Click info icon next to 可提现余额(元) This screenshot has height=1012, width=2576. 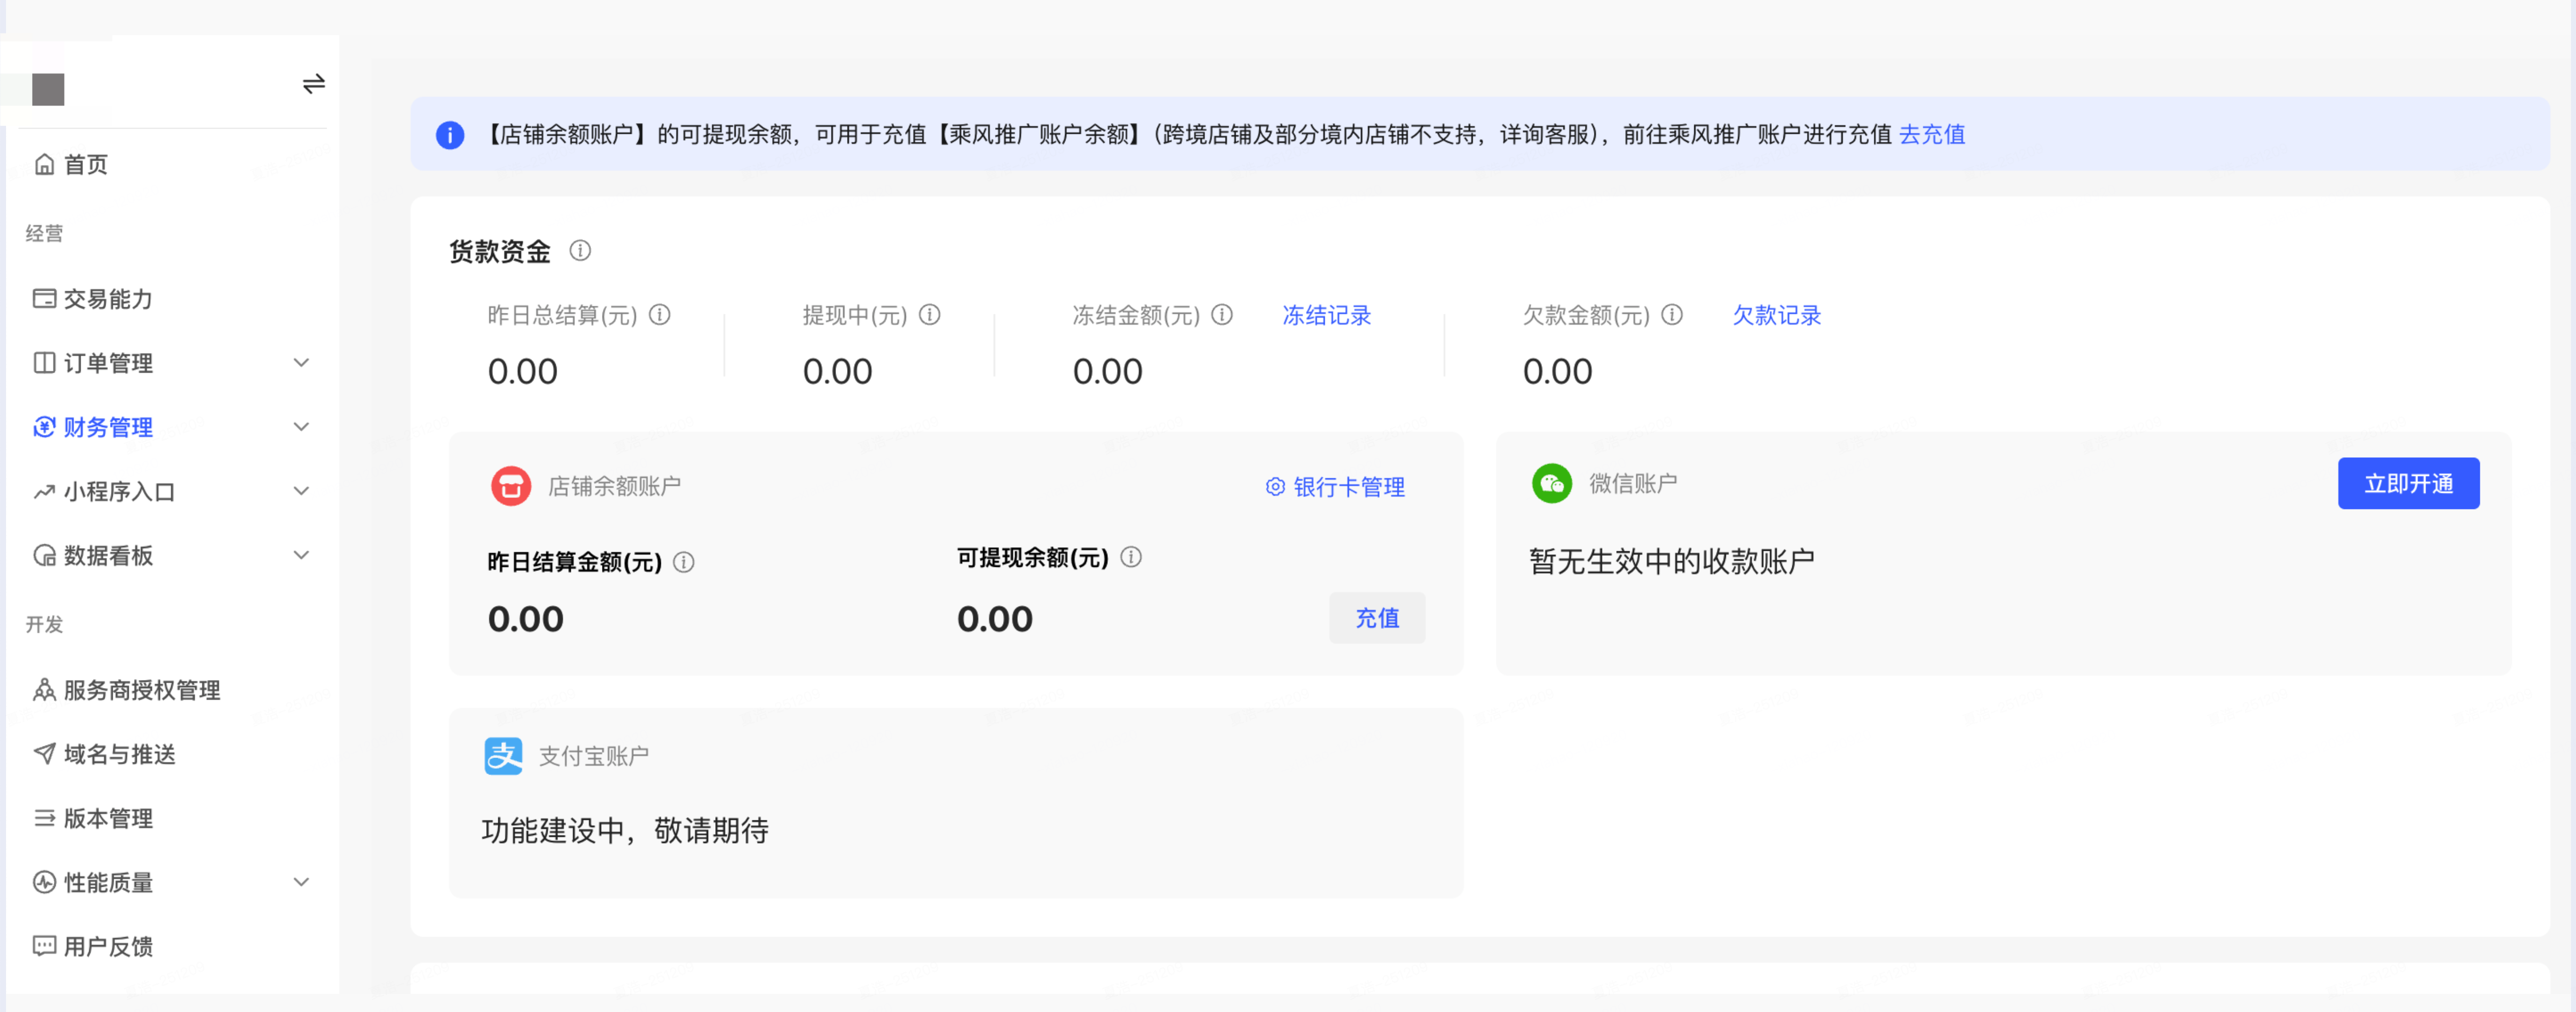tap(1131, 557)
